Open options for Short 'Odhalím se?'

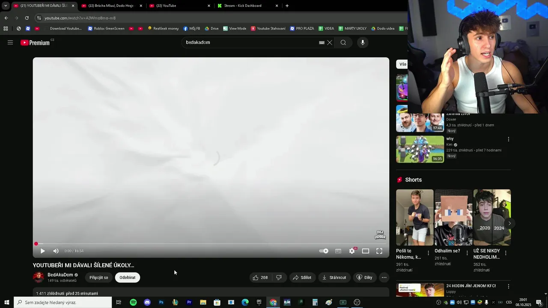[467, 253]
